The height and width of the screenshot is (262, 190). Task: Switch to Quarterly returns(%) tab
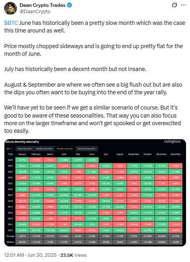click(87, 148)
